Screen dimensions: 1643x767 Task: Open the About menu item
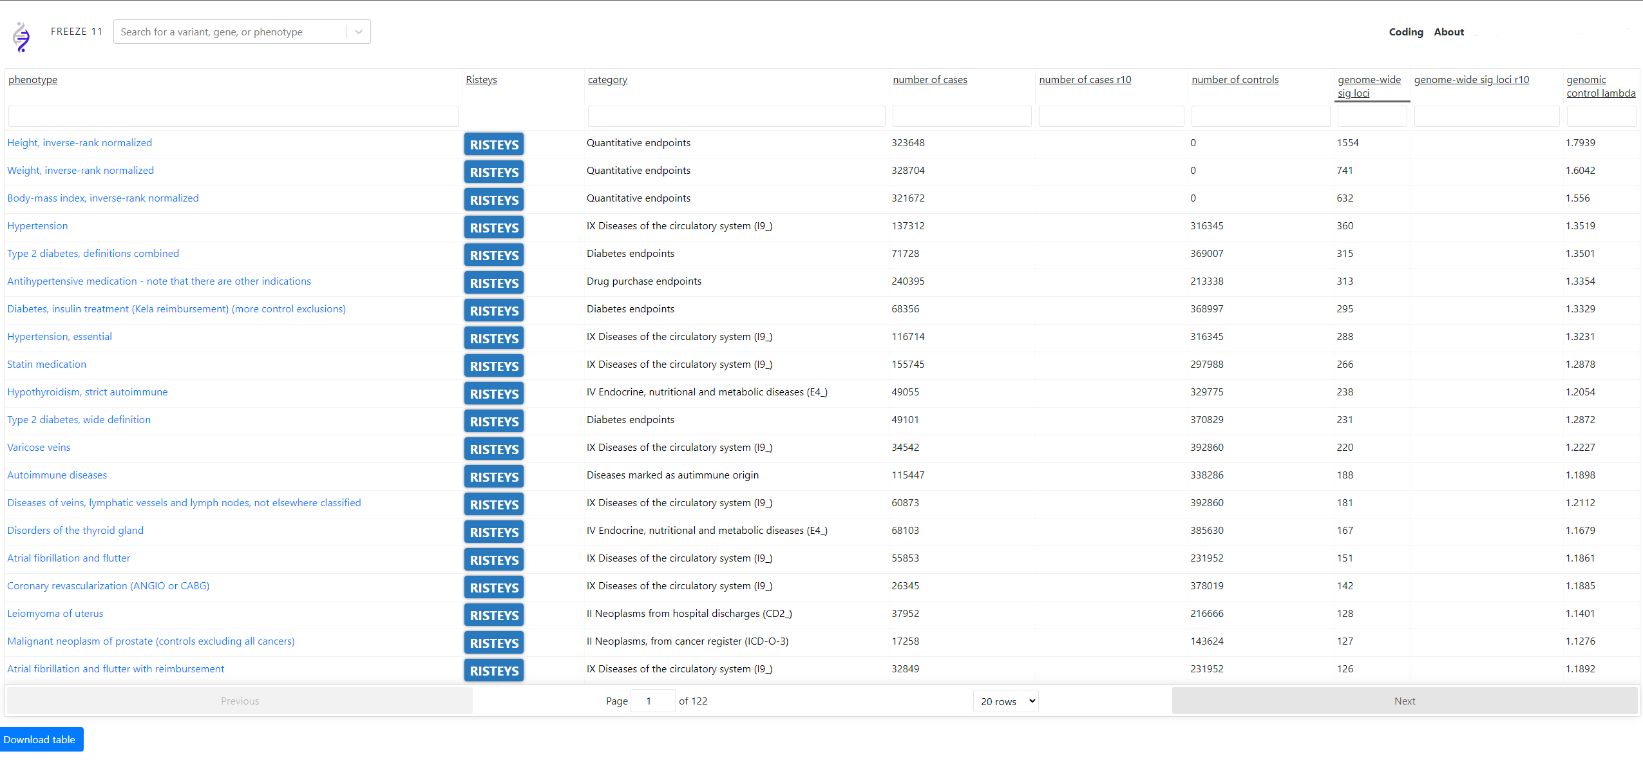(x=1448, y=32)
